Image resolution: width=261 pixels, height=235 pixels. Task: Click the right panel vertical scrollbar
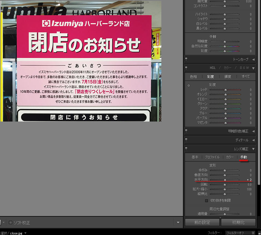[x=259, y=92]
